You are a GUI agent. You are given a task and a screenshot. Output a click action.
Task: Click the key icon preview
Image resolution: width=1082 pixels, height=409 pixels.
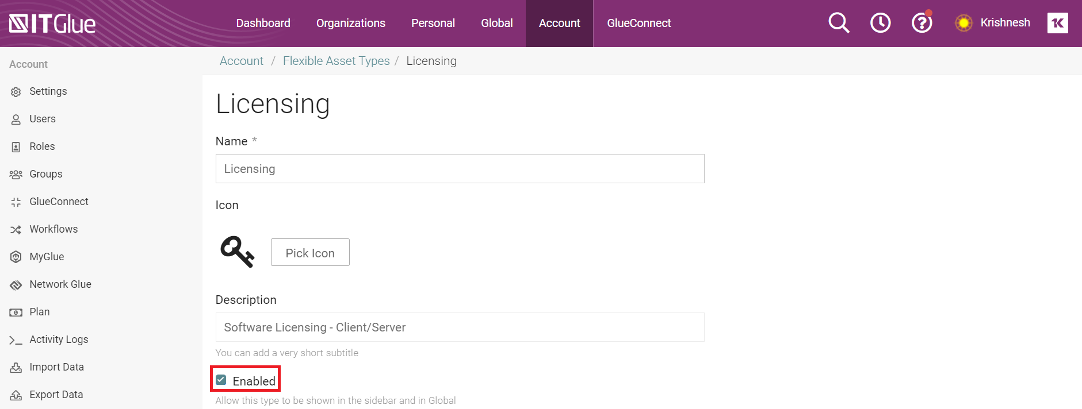point(237,252)
